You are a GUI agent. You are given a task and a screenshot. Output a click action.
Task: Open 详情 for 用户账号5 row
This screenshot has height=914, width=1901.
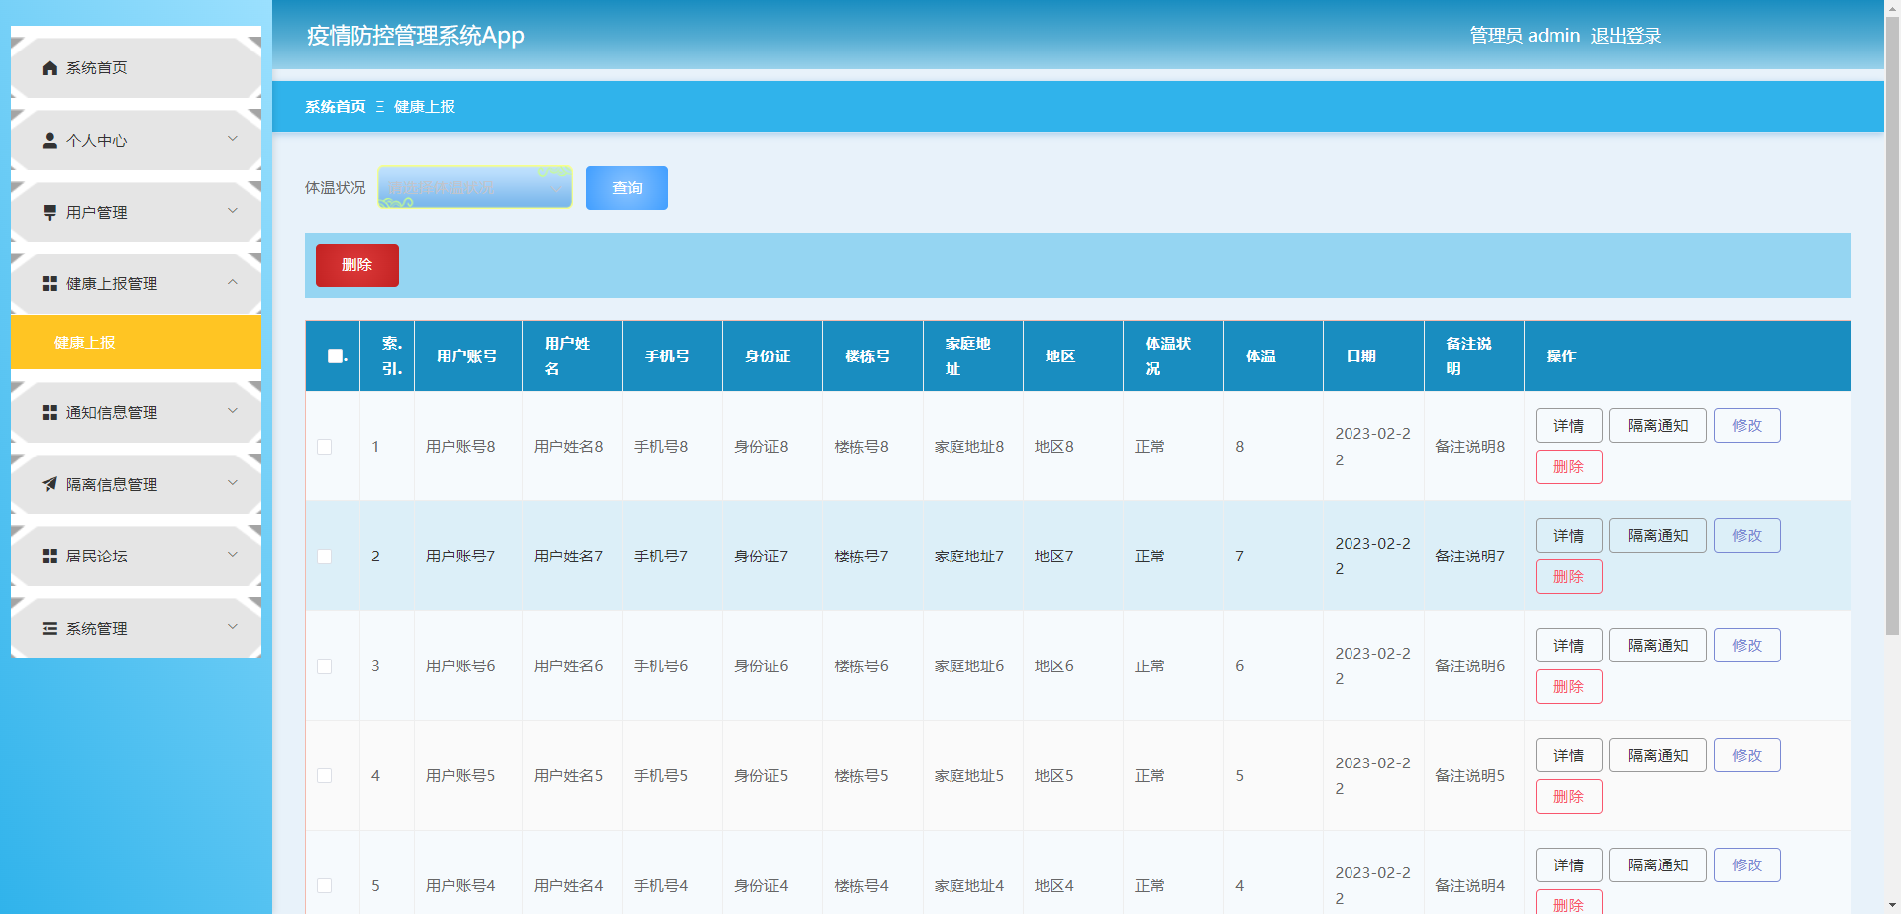(1568, 756)
